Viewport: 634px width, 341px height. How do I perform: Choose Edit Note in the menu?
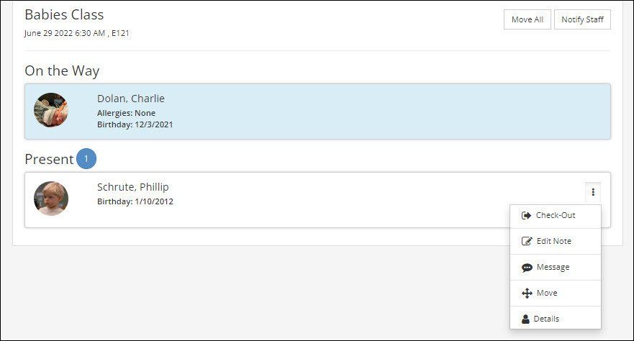pos(556,241)
